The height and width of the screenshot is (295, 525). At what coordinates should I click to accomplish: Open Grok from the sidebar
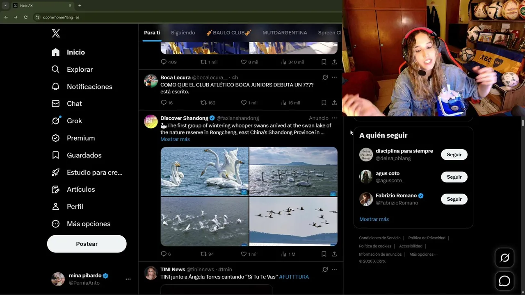click(67, 121)
